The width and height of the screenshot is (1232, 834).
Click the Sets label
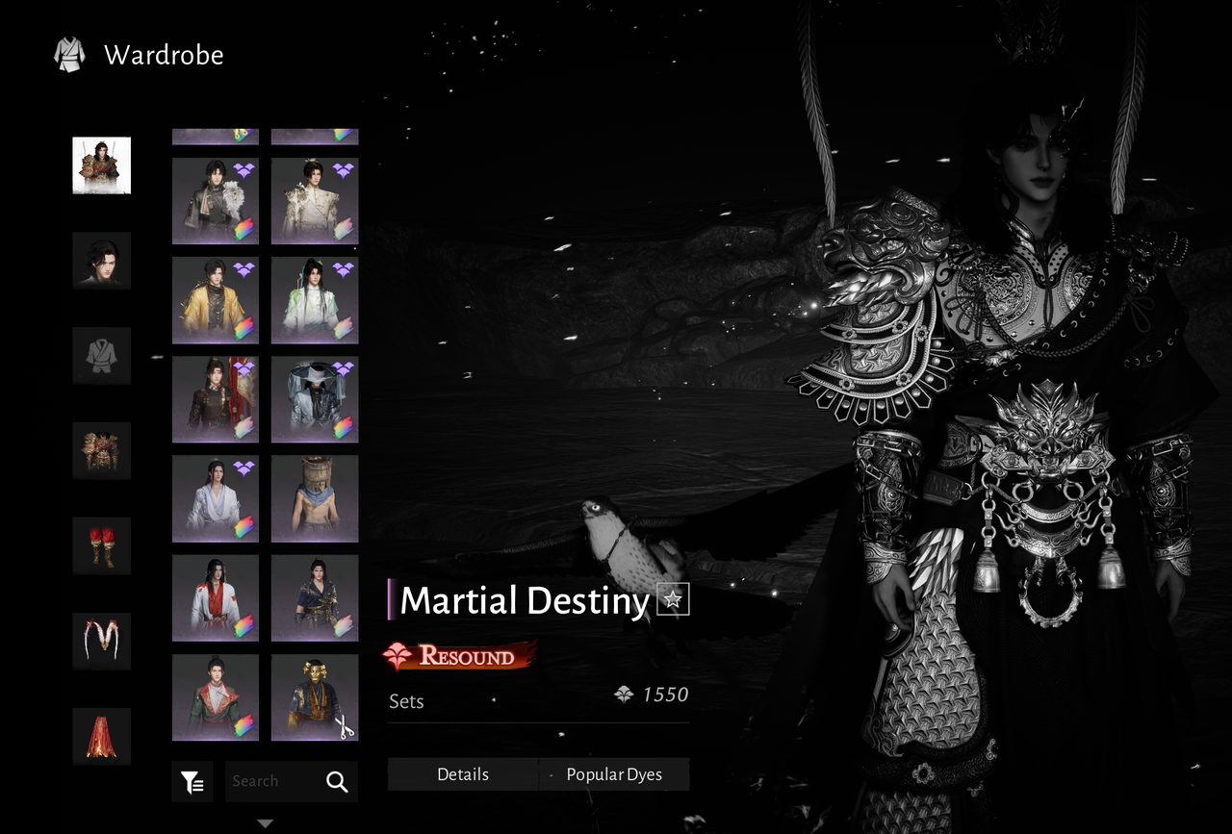click(x=406, y=701)
